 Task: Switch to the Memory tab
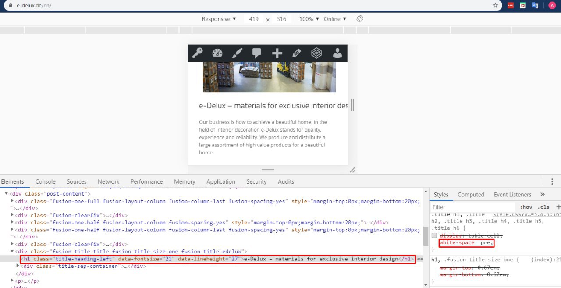[x=185, y=181]
